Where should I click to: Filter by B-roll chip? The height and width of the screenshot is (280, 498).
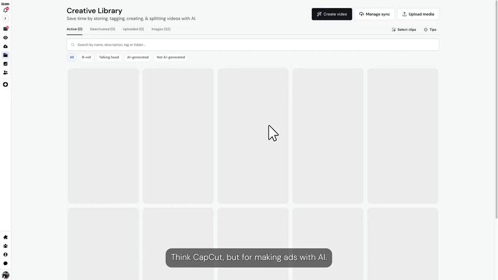coord(86,57)
